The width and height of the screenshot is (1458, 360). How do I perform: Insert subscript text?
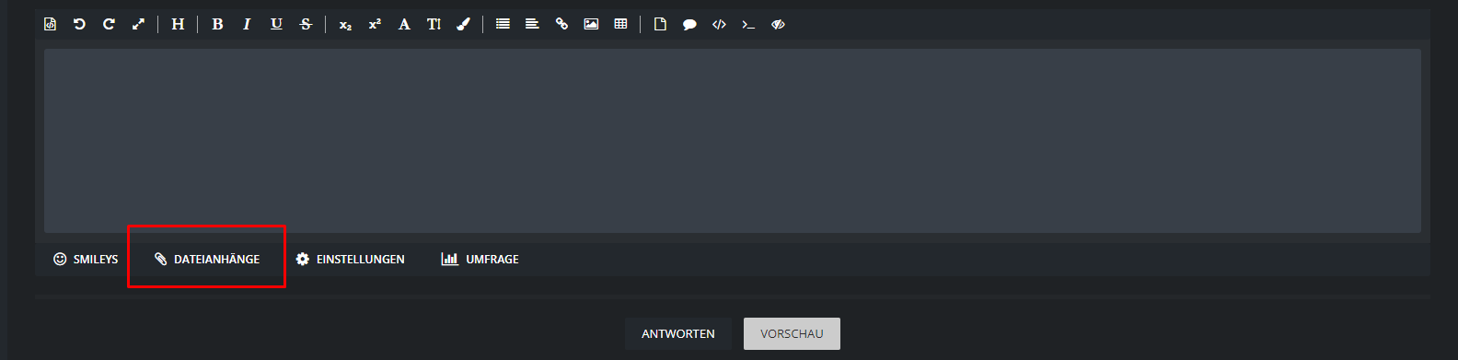345,25
